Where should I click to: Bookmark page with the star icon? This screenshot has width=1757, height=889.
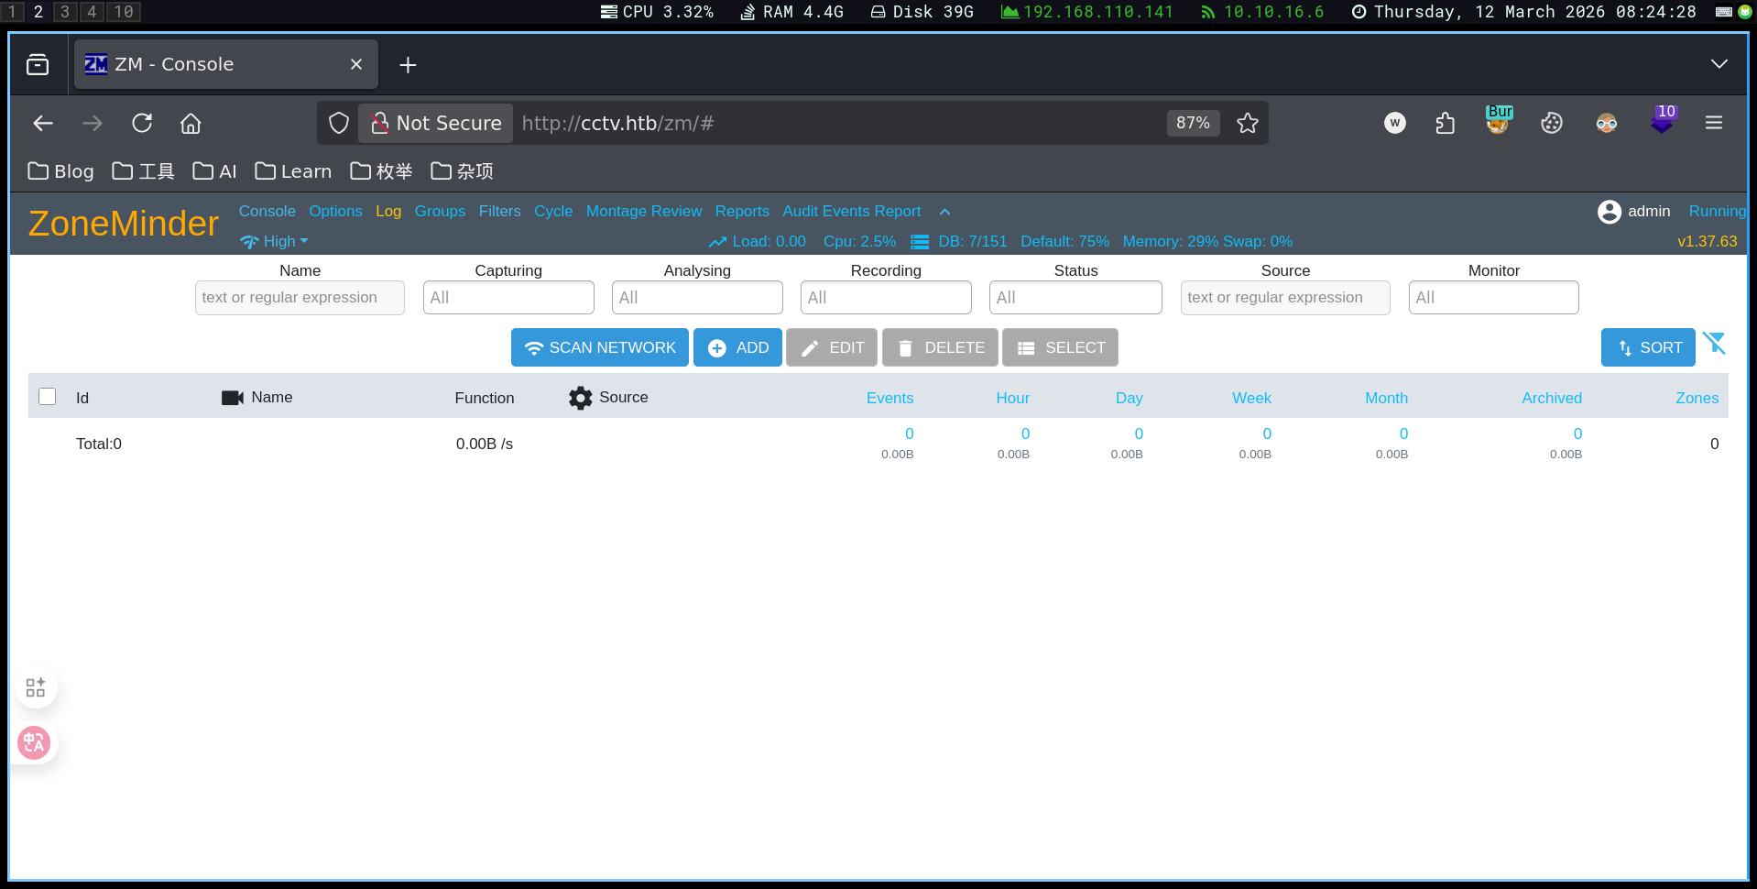pos(1247,124)
